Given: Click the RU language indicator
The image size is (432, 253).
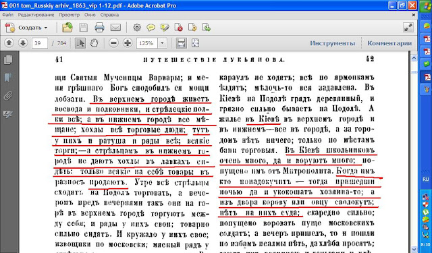Looking at the screenshot, I should pos(426,179).
